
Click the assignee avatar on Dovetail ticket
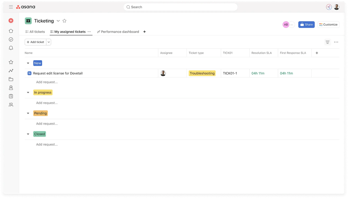(x=163, y=73)
